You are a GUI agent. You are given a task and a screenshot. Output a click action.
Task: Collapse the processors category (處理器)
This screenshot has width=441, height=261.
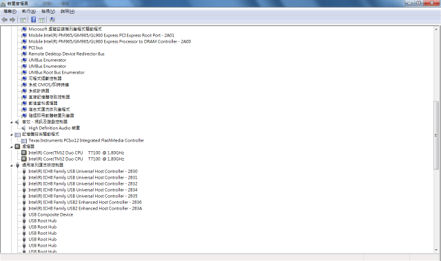tap(12, 147)
